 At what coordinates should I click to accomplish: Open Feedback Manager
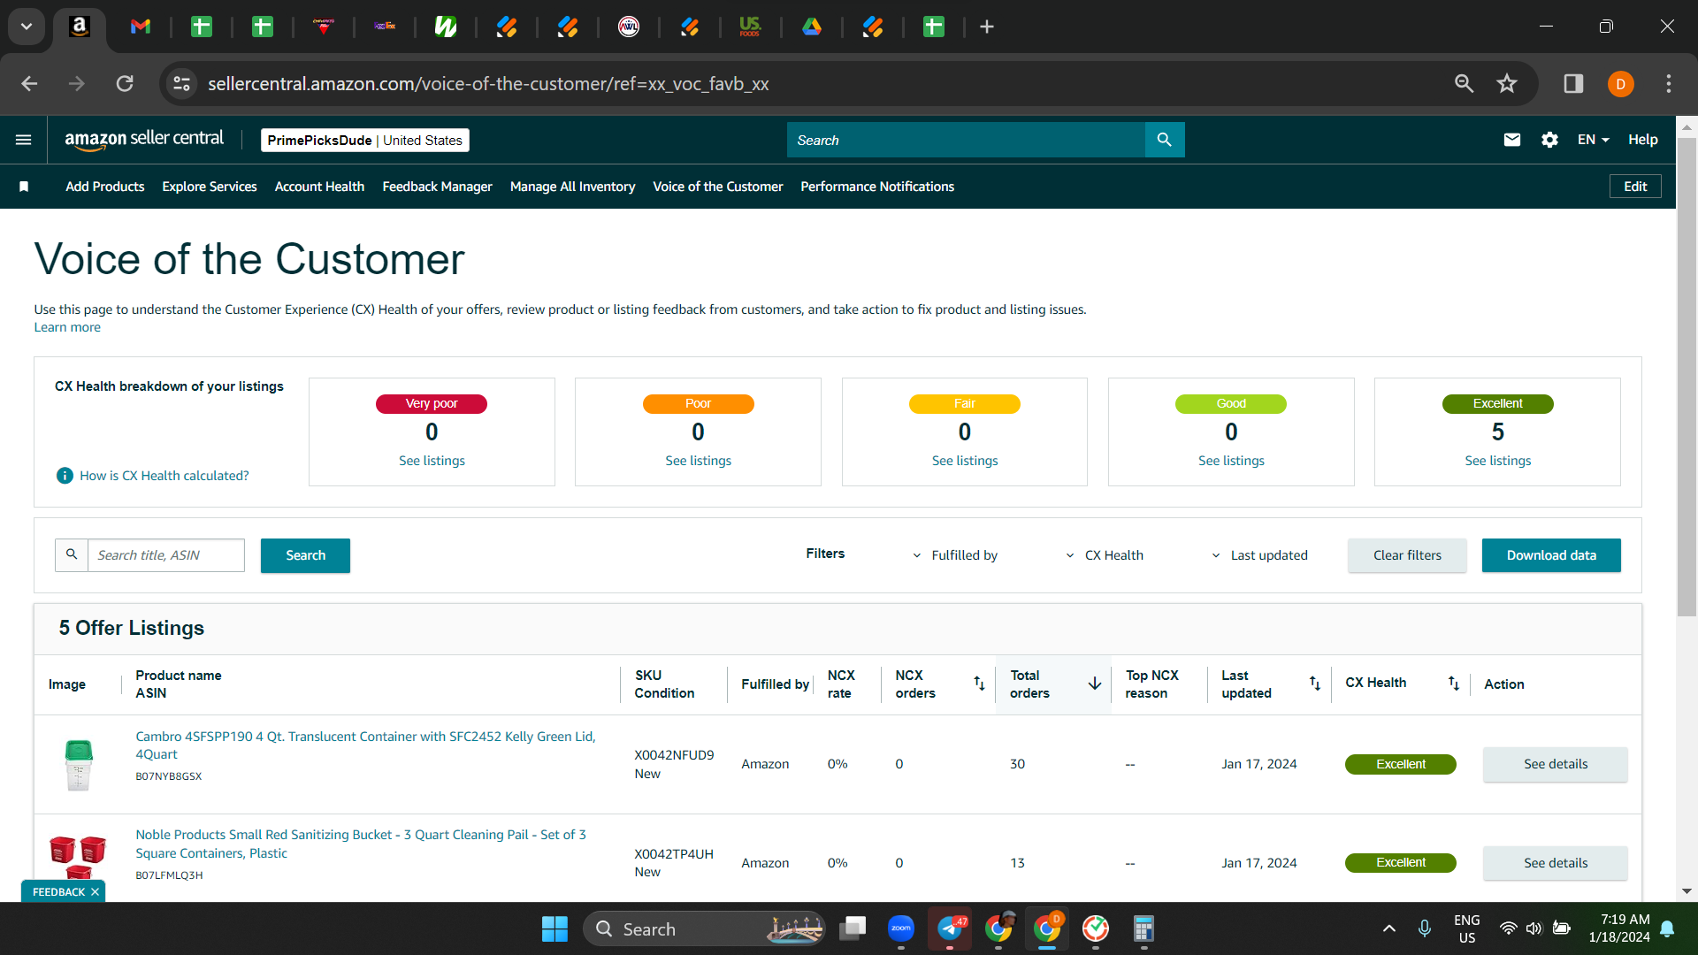click(x=437, y=187)
